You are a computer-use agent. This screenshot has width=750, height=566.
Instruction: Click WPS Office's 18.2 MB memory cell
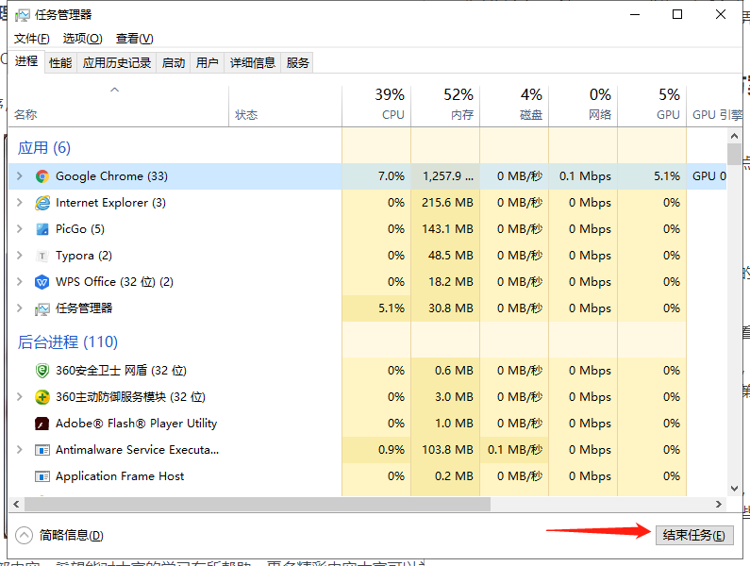(445, 281)
